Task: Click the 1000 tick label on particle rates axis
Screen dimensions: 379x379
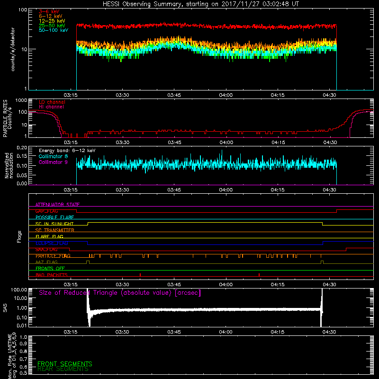Action: click(21, 100)
